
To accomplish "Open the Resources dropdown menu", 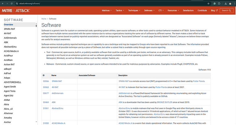I will (x=173, y=11).
